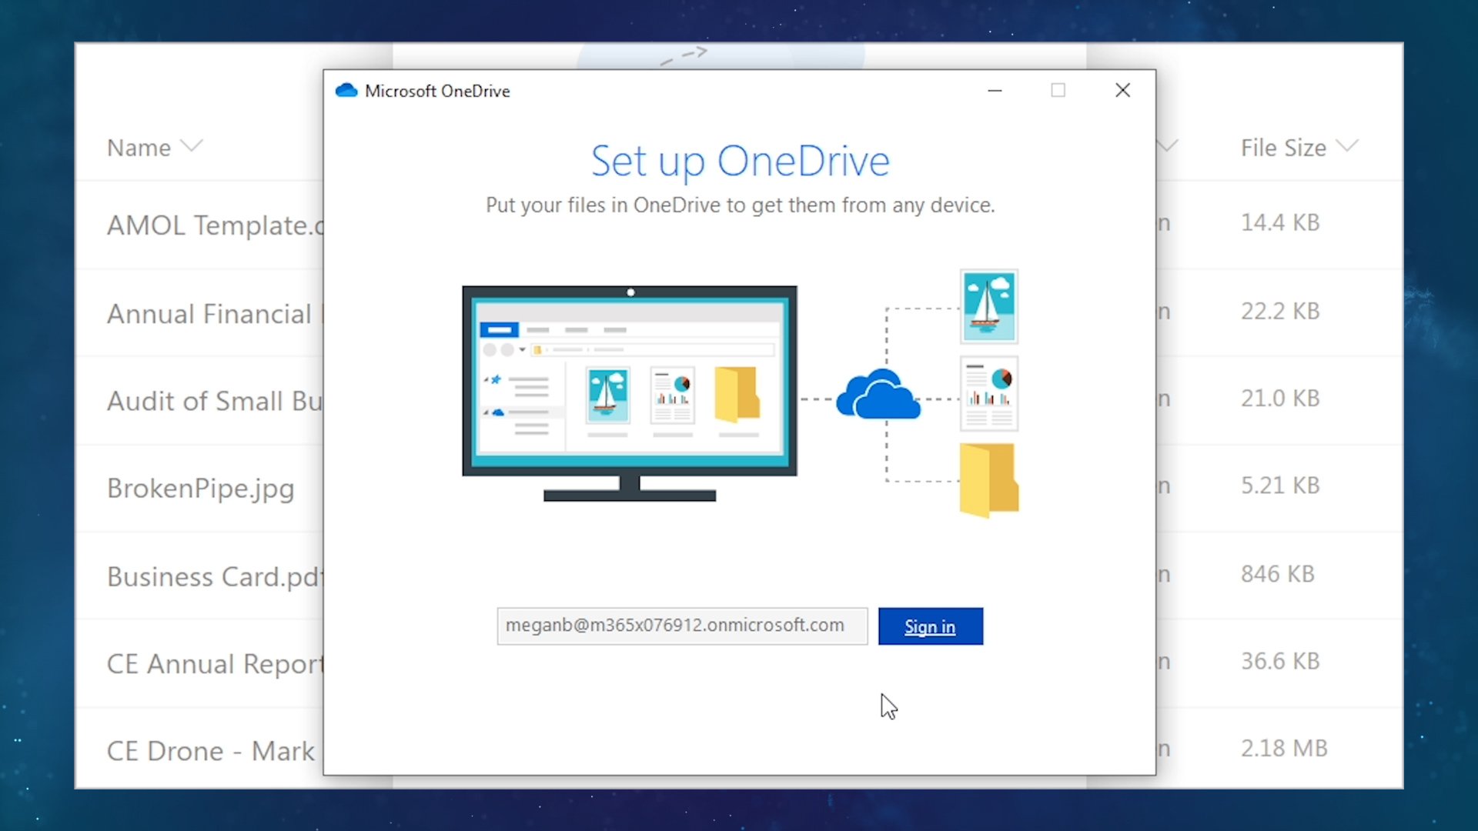Click the 2.18 MB file size value
This screenshot has width=1478, height=831.
click(1284, 748)
